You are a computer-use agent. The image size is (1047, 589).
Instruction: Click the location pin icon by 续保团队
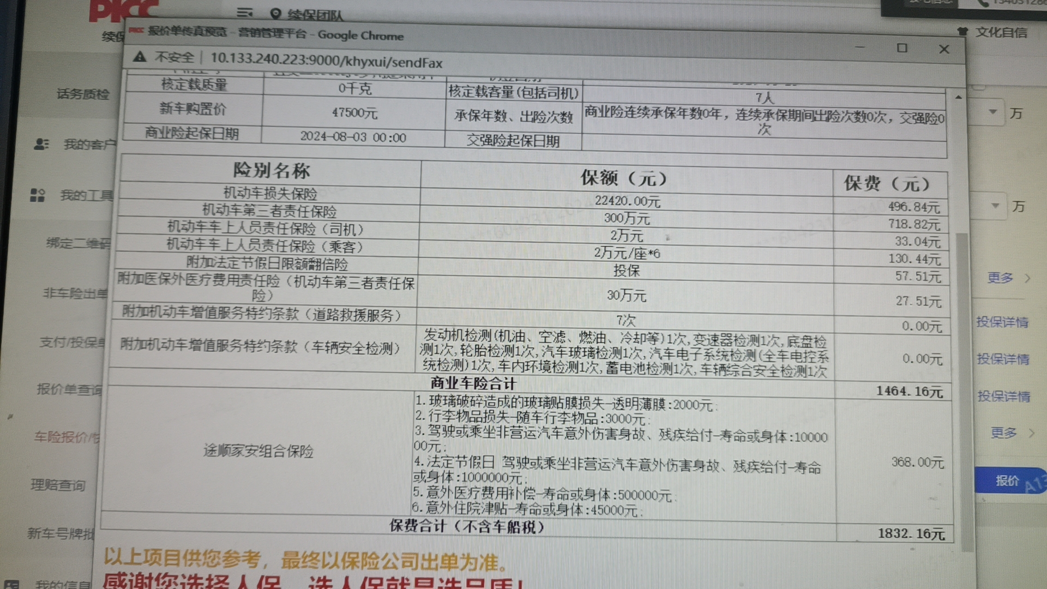276,14
